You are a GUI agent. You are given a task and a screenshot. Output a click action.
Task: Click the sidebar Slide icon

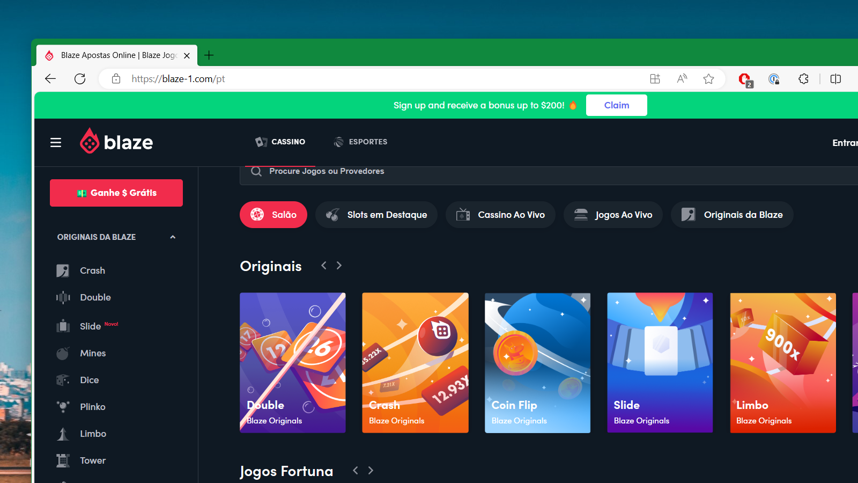(63, 326)
